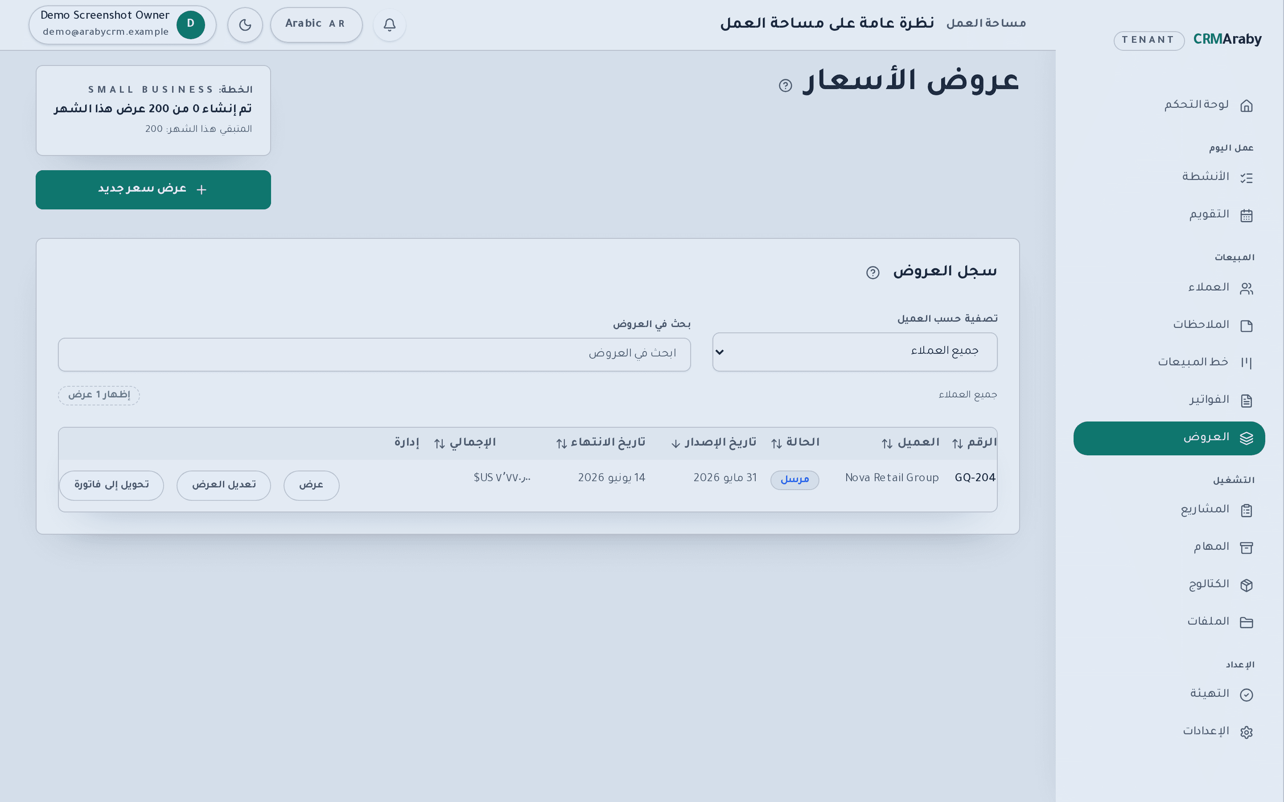Viewport: 1284px width, 802px height.
Task: Click demo@arabycrm.example email text
Action: [x=106, y=32]
